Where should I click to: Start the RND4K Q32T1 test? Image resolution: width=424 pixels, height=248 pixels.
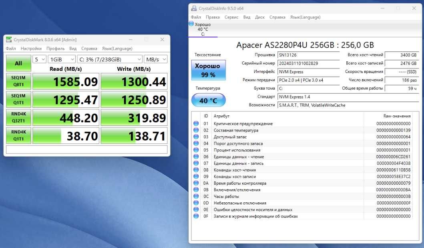[x=18, y=117]
